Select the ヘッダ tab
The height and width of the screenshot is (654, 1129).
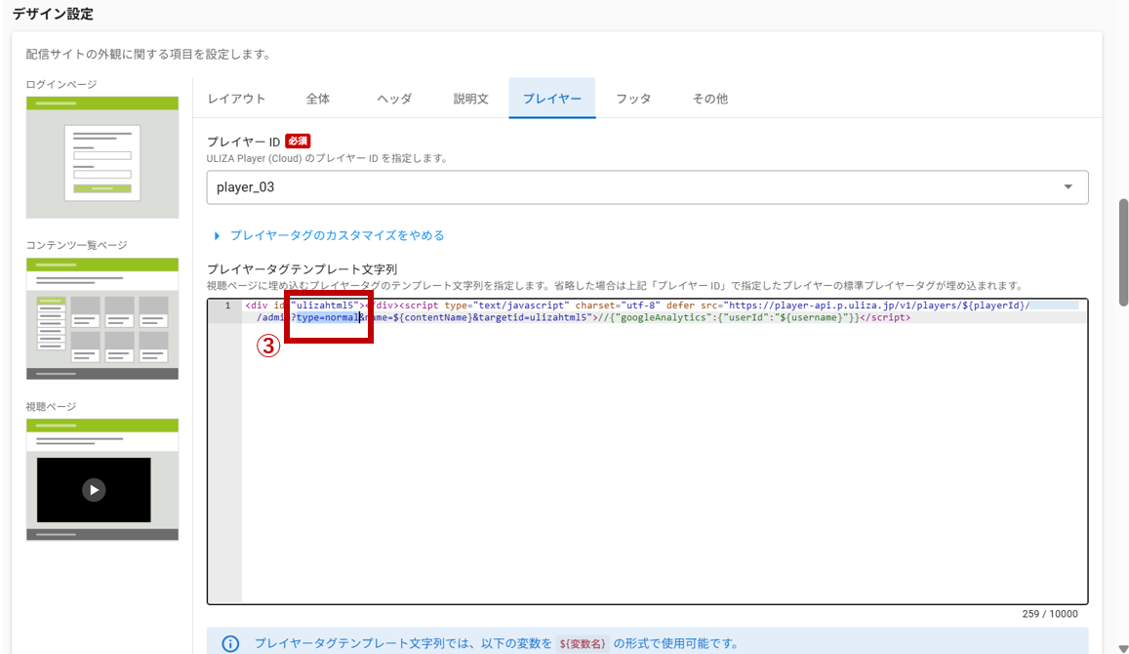(x=394, y=99)
